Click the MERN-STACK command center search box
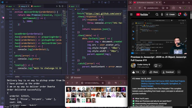The width and height of the screenshot is (192, 108). 62,2
